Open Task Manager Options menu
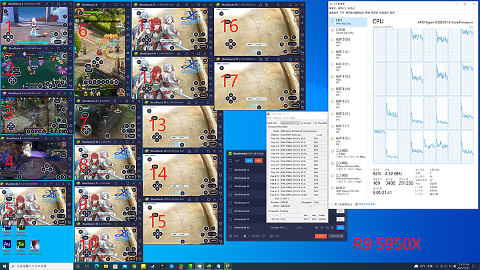The width and height of the screenshot is (480, 270). click(x=341, y=8)
